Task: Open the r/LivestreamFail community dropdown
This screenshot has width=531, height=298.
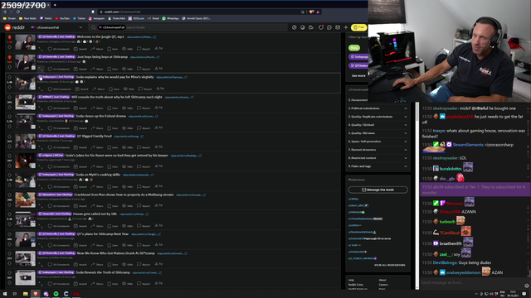Action: pos(57,27)
